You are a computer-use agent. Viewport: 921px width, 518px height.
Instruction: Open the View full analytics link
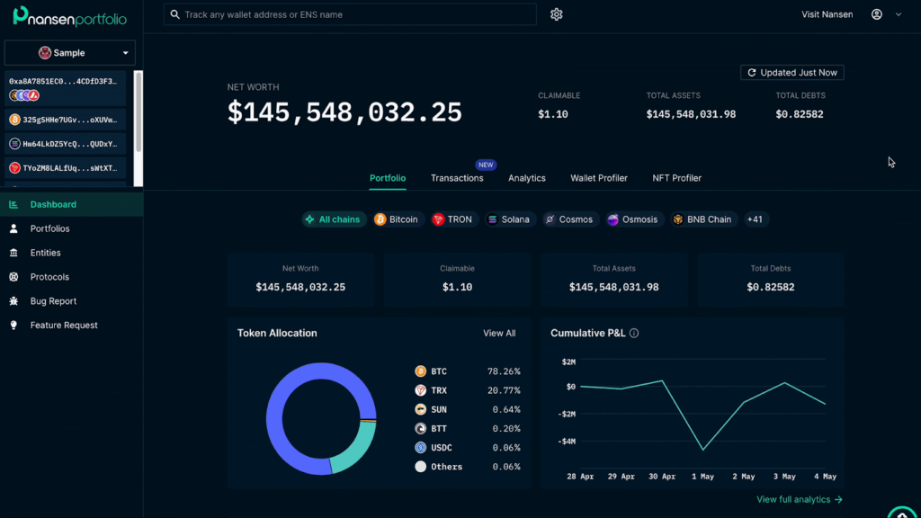coord(799,499)
